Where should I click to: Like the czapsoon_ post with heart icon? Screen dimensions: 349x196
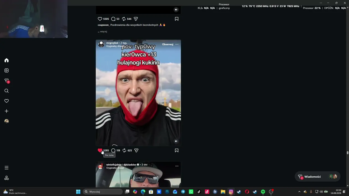100,19
